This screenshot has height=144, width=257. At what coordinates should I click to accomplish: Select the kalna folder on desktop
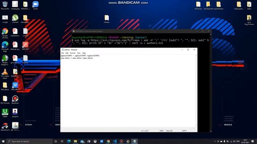pyautogui.click(x=249, y=5)
